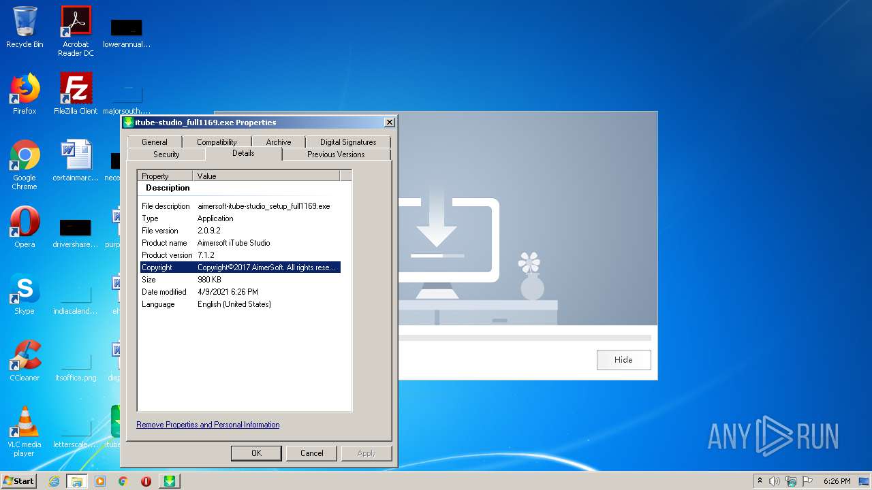Launch Acrobat Reader DC shortcut

click(x=76, y=31)
